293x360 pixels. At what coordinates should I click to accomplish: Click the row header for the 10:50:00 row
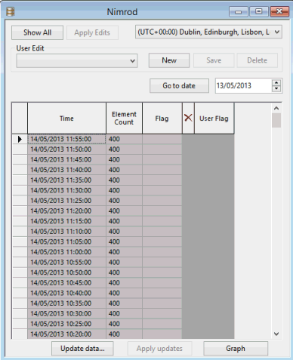tap(20, 272)
